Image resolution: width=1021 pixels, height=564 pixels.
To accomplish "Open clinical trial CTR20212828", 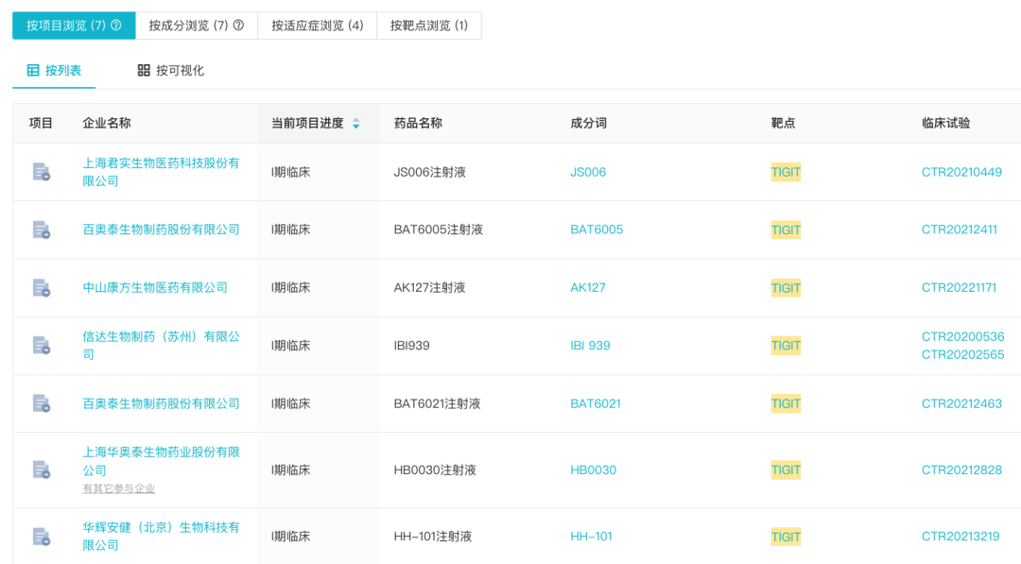I will point(961,470).
